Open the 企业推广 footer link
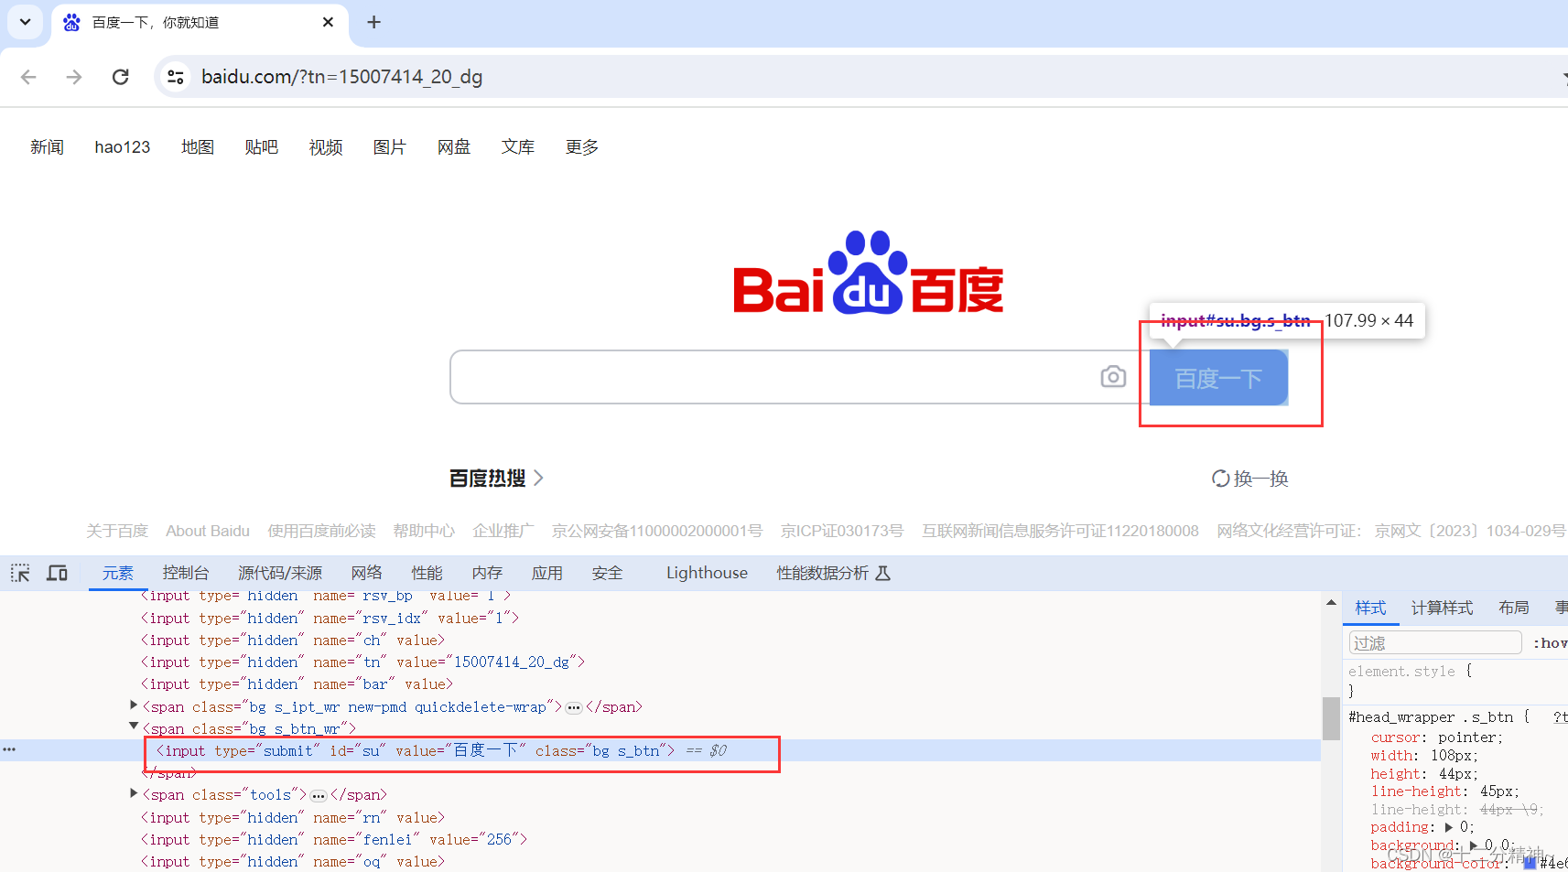Screen dimensions: 1568x872 (x=503, y=531)
